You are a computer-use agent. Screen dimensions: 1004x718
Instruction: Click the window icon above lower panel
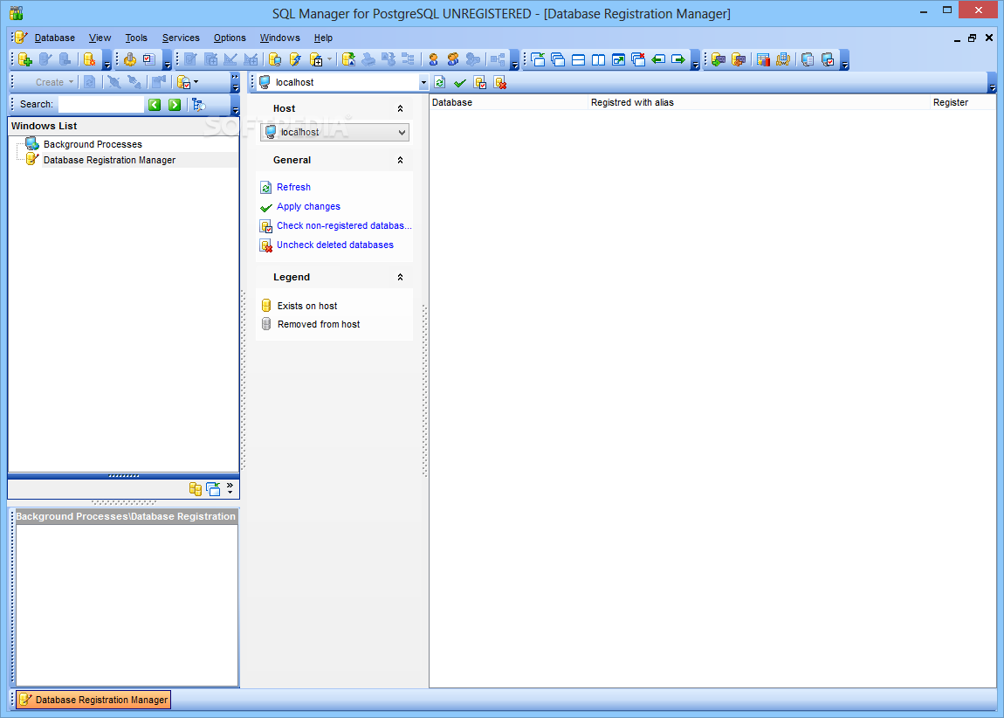click(x=213, y=488)
